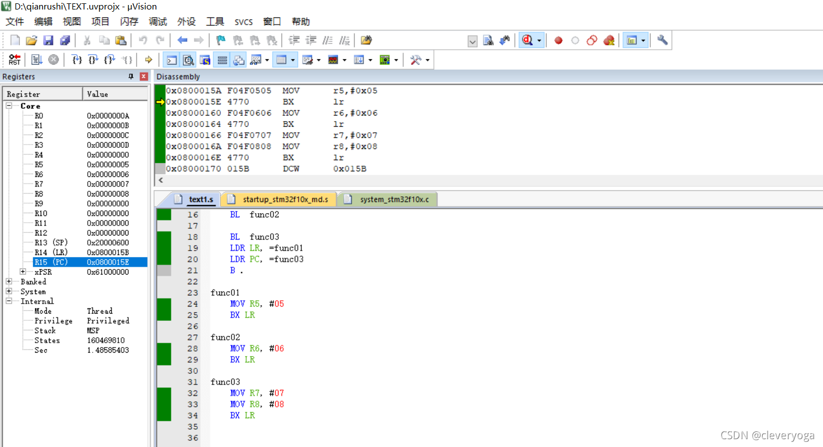Navigate backwards with blue arrow
Viewport: 823px width, 447px height.
pyautogui.click(x=182, y=40)
